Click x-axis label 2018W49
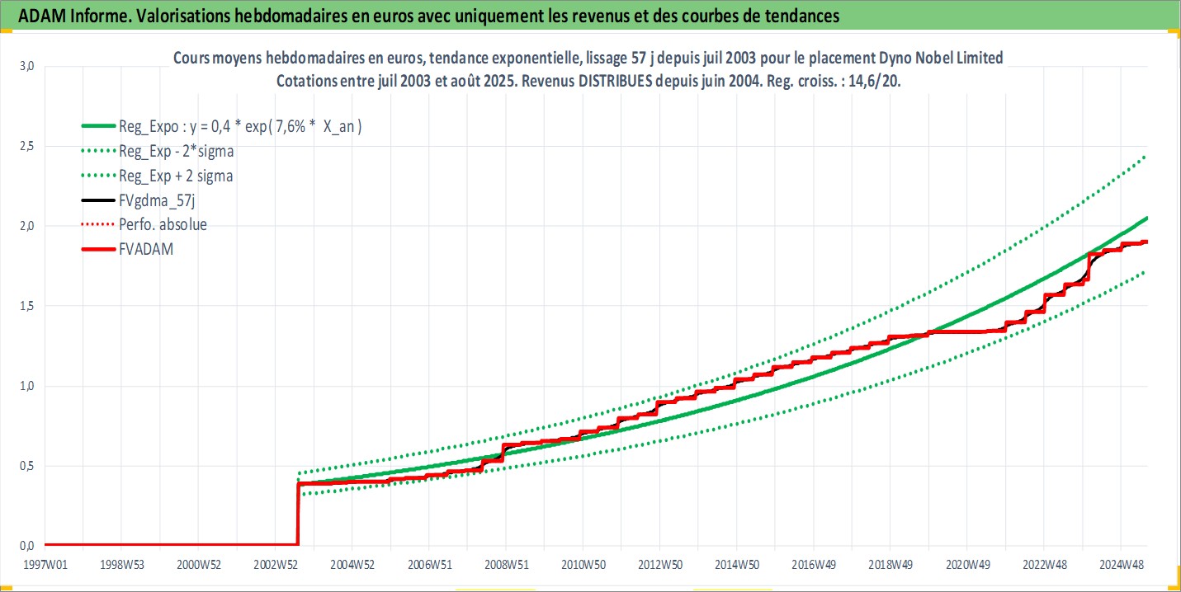 890,566
